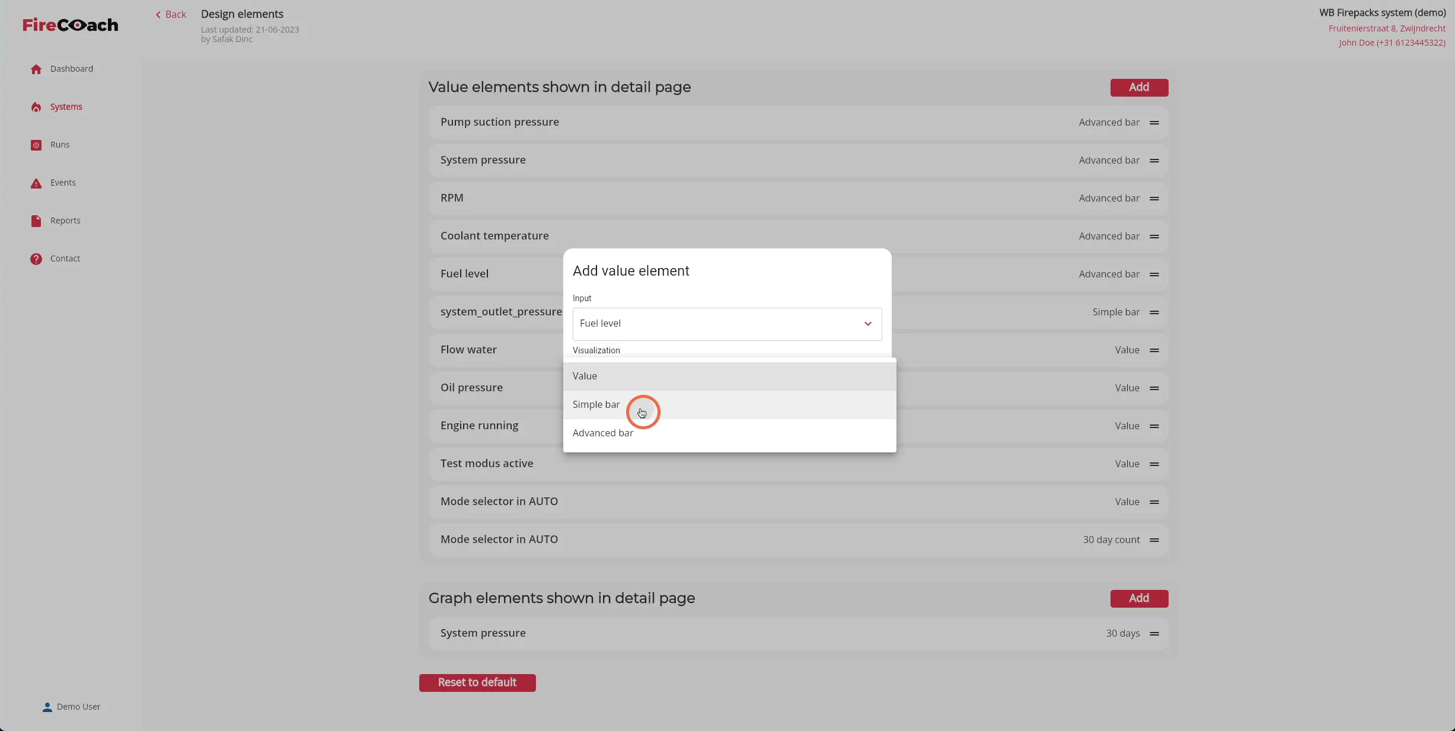Click Add value element dialog title
This screenshot has height=731, width=1455.
pos(631,272)
